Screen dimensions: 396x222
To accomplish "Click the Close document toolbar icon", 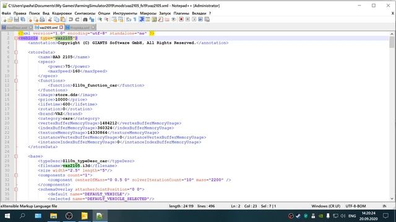I will pos(30,19).
